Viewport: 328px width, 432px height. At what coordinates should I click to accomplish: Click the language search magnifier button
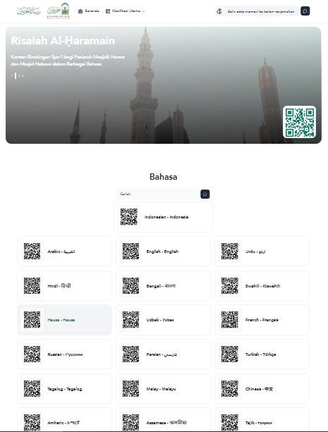coord(205,195)
